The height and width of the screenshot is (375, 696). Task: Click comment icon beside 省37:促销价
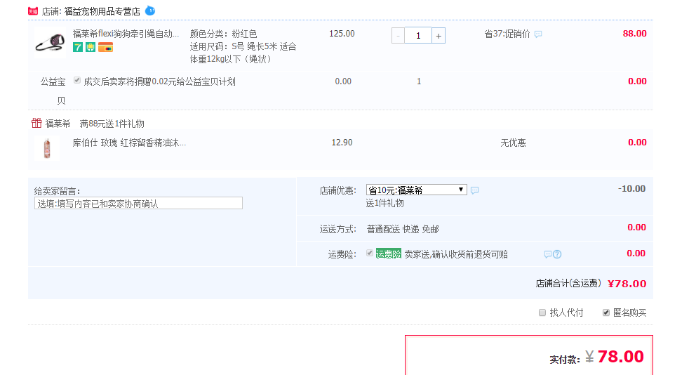538,34
